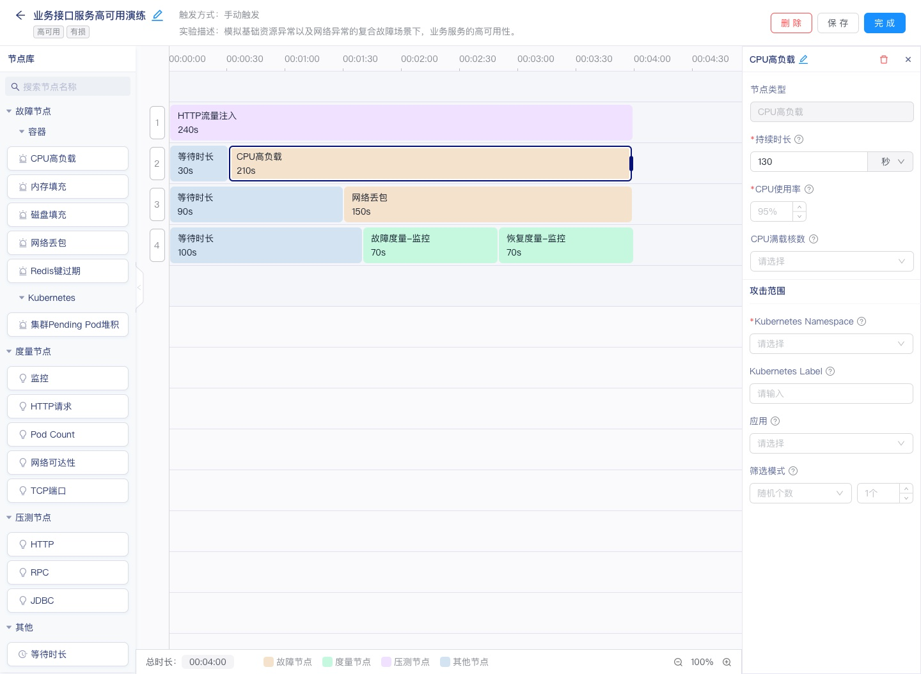Screen dimensions: 921x674
Task: Select the 故障度量-监控 block on timeline
Action: click(x=430, y=245)
